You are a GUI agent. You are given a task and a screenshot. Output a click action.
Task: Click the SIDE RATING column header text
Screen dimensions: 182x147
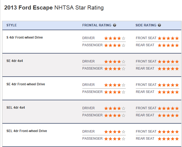[146, 25]
